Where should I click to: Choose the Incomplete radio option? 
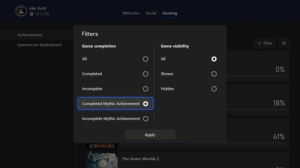click(x=145, y=89)
